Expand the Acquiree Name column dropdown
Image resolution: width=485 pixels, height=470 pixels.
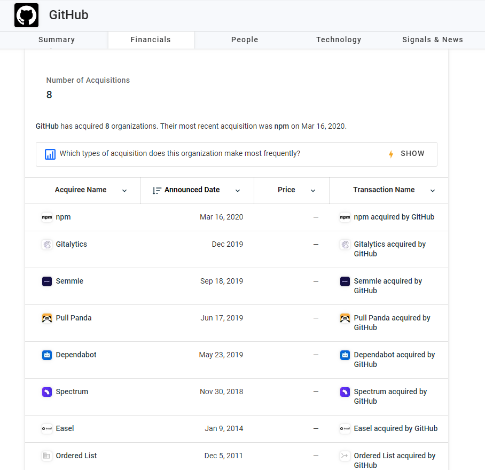pyautogui.click(x=124, y=191)
